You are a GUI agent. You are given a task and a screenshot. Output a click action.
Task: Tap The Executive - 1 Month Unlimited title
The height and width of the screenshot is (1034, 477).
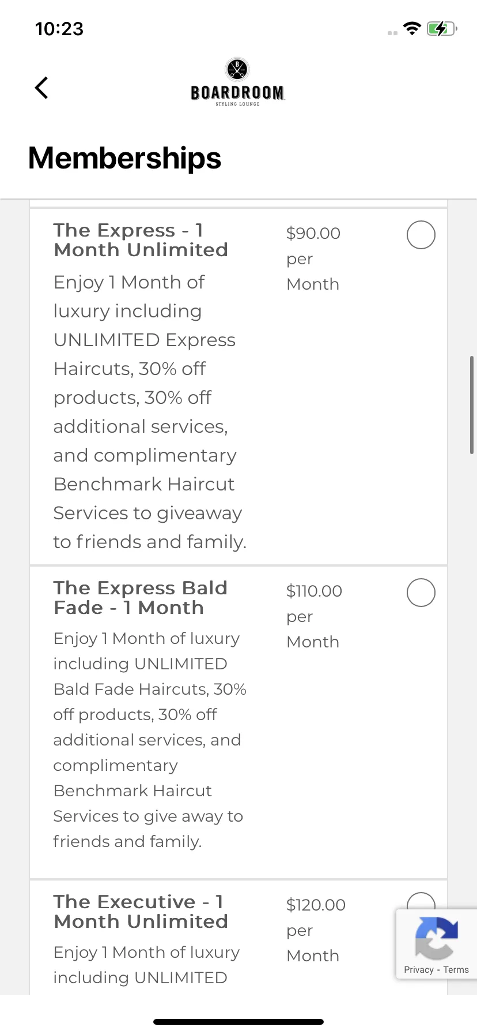pos(141,912)
